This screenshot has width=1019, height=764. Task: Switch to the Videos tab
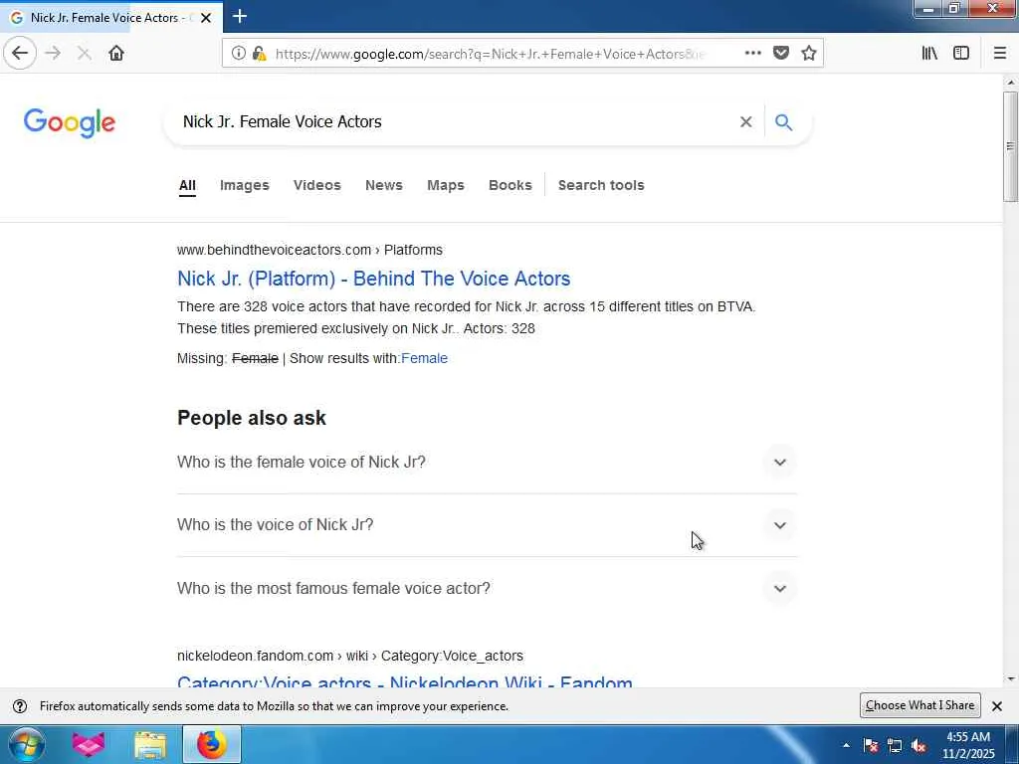(x=317, y=185)
